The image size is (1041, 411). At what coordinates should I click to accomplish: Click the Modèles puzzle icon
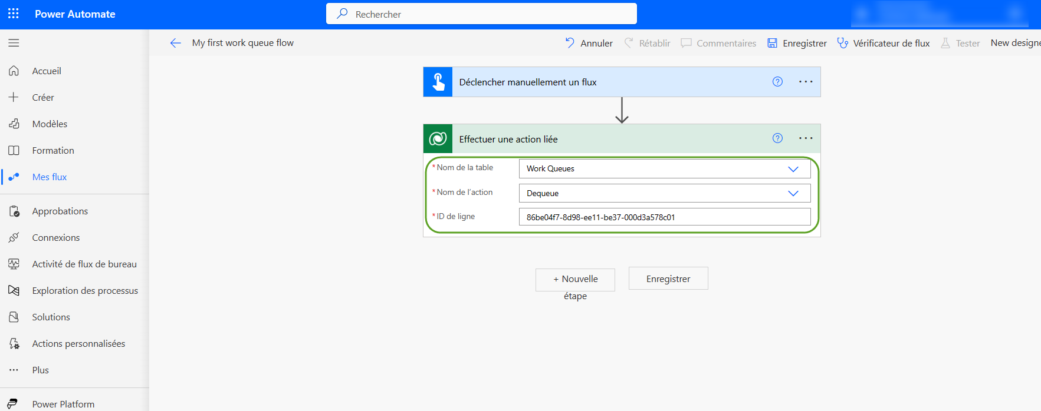pyautogui.click(x=14, y=124)
